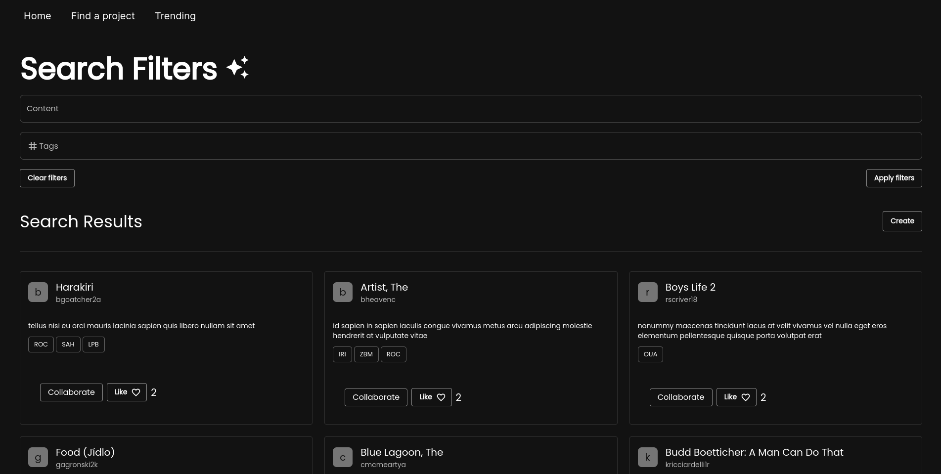The height and width of the screenshot is (474, 941).
Task: Click Harakiri description starting 'tellus nisi eu'
Action: click(x=141, y=326)
